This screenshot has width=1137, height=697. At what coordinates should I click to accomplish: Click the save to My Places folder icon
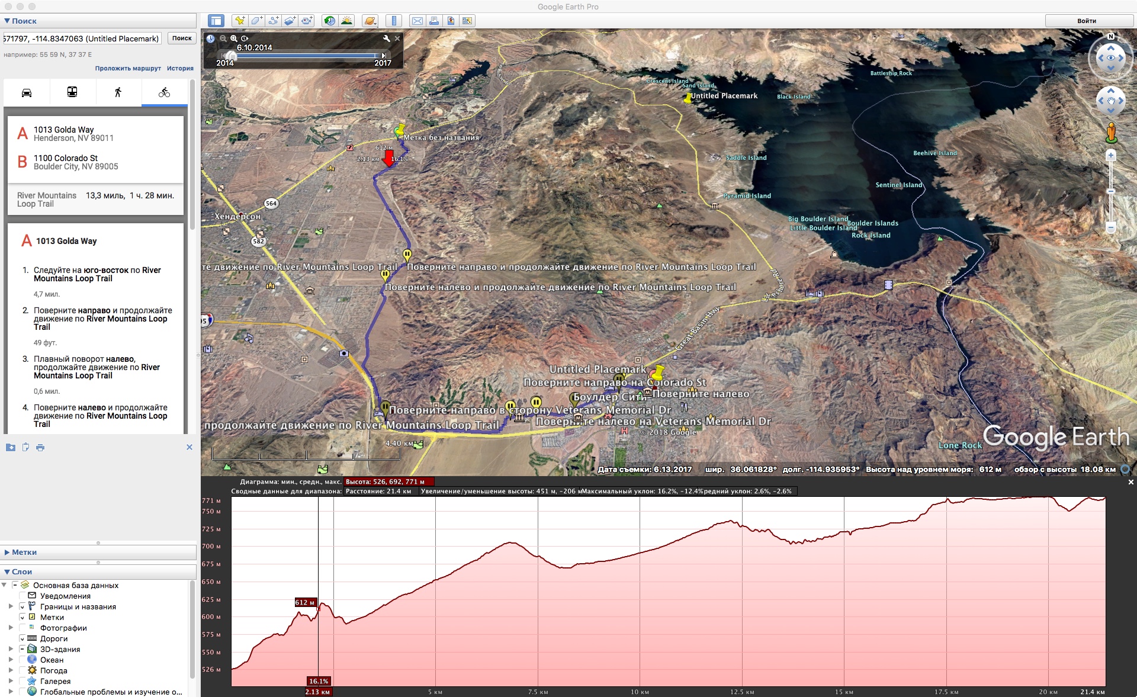tap(11, 447)
